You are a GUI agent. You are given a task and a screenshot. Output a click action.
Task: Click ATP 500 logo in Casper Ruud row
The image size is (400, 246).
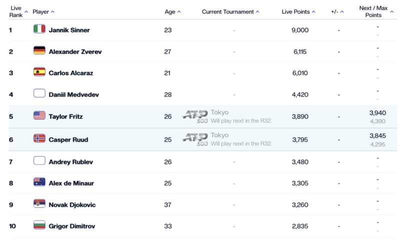tap(195, 140)
